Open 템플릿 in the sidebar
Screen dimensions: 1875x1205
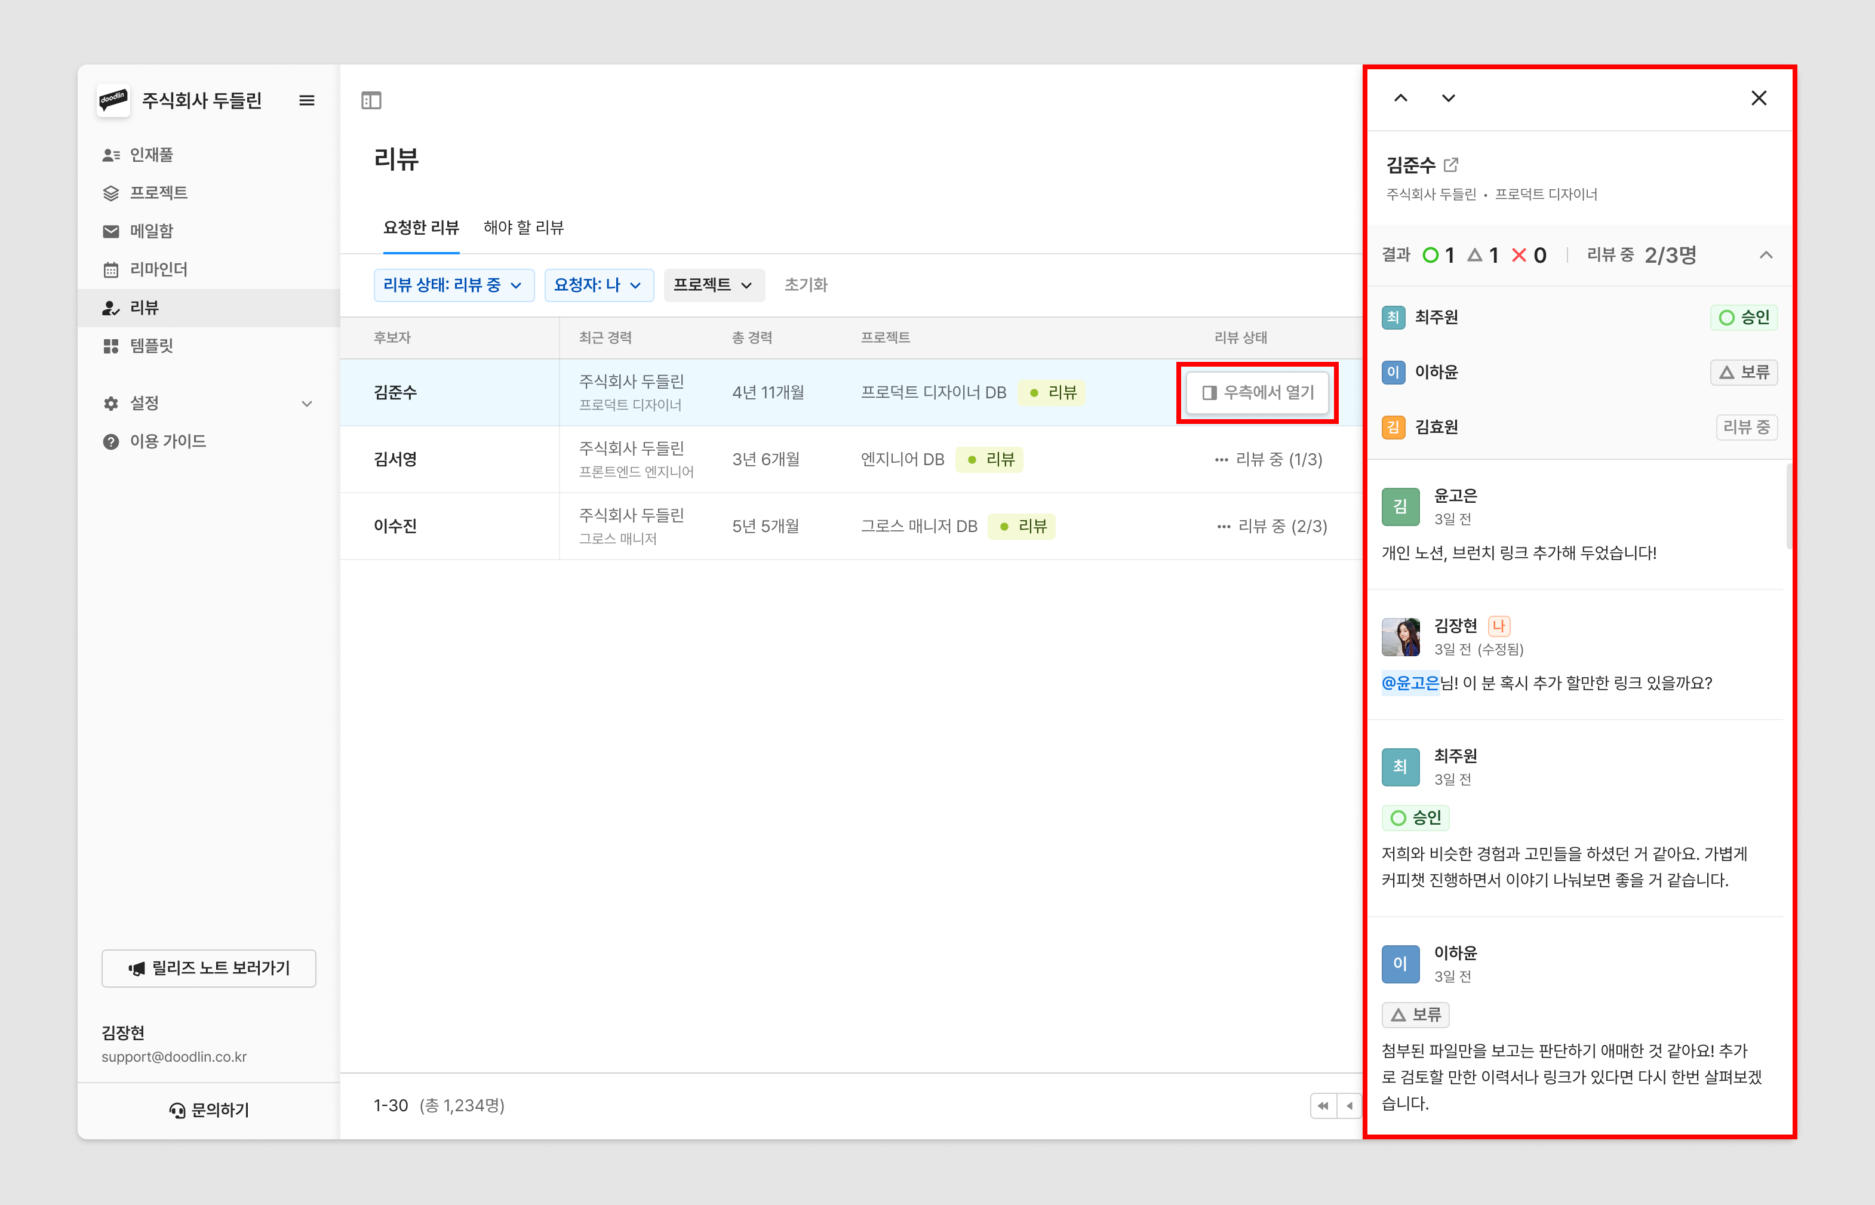tap(151, 345)
